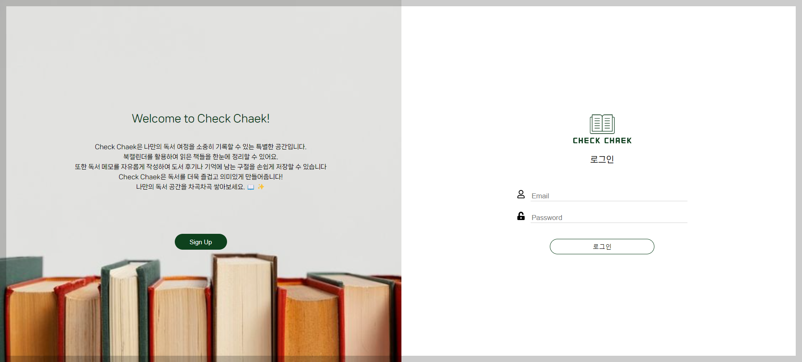Click the padlock icon beside Password
Screen dimensions: 802x362
pos(521,216)
